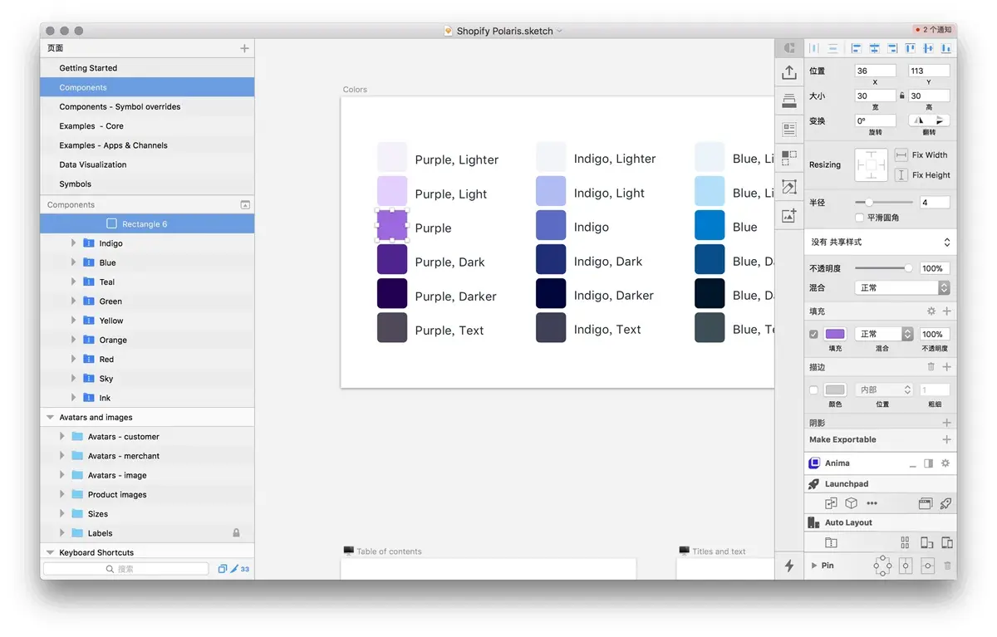The width and height of the screenshot is (997, 637).
Task: Flip the layer vertically
Action: click(x=939, y=120)
